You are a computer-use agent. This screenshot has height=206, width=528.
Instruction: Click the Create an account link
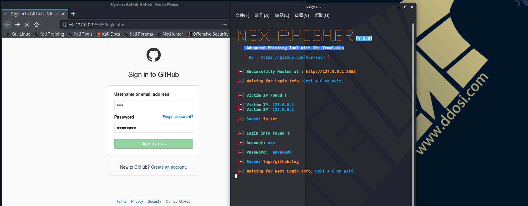tap(169, 167)
